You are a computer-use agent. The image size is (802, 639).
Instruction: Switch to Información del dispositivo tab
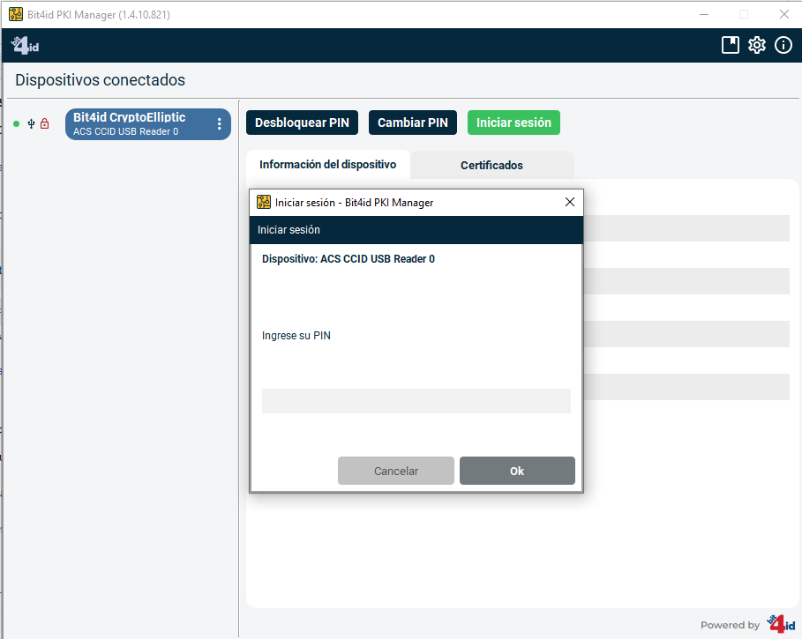[328, 165]
